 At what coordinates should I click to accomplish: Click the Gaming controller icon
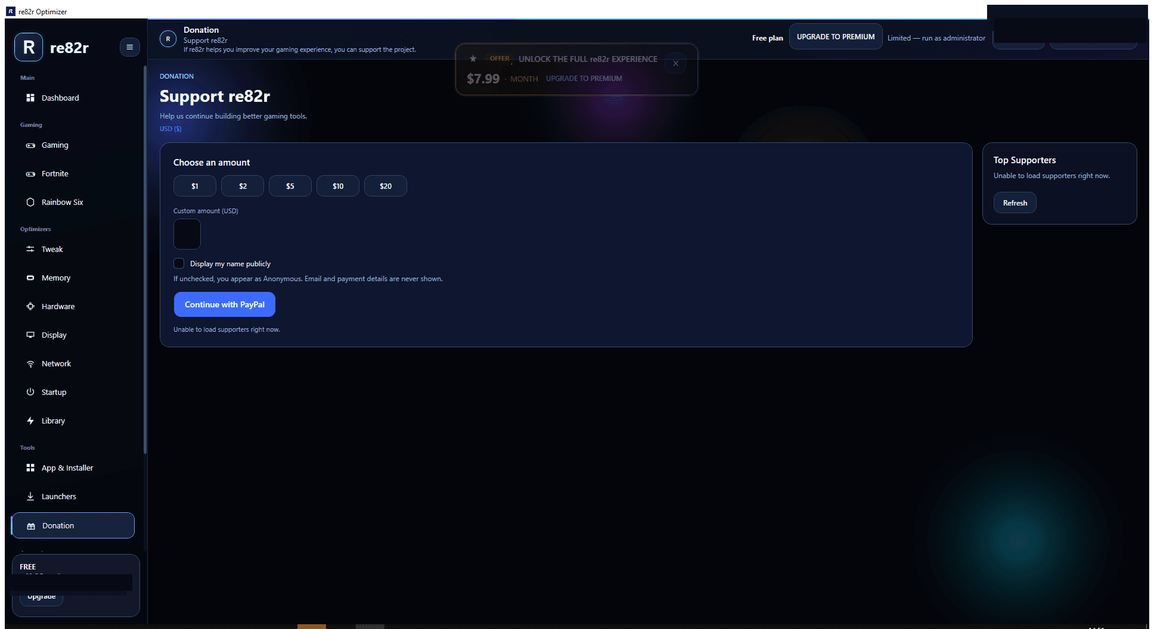(x=30, y=145)
